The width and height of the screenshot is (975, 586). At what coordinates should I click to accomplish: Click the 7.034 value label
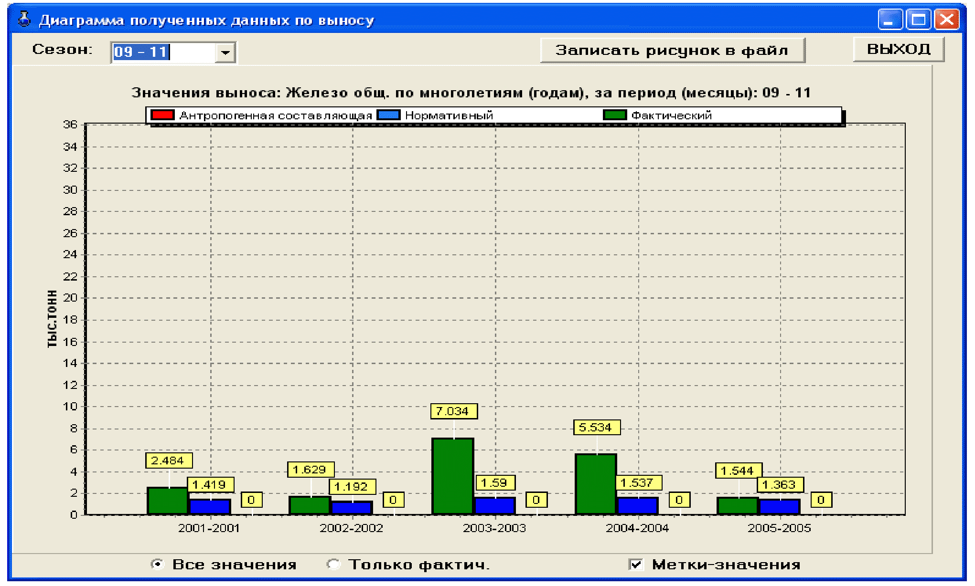pyautogui.click(x=454, y=411)
